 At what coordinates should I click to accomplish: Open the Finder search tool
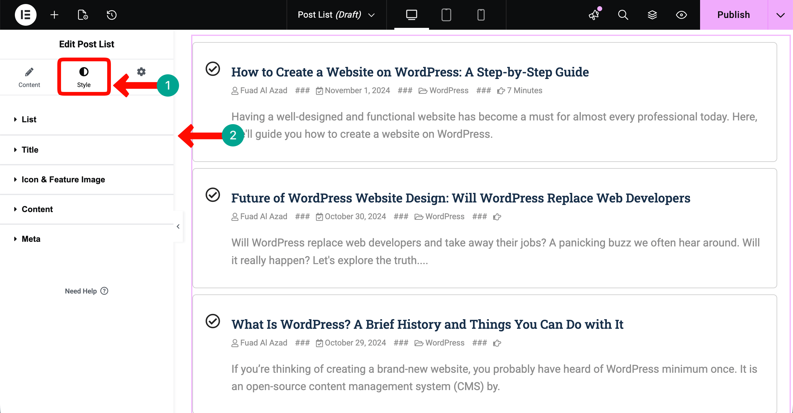pyautogui.click(x=623, y=15)
